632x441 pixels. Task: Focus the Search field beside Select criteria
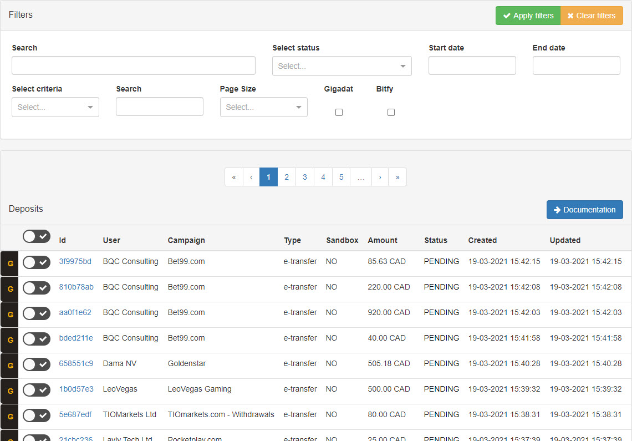coord(160,107)
